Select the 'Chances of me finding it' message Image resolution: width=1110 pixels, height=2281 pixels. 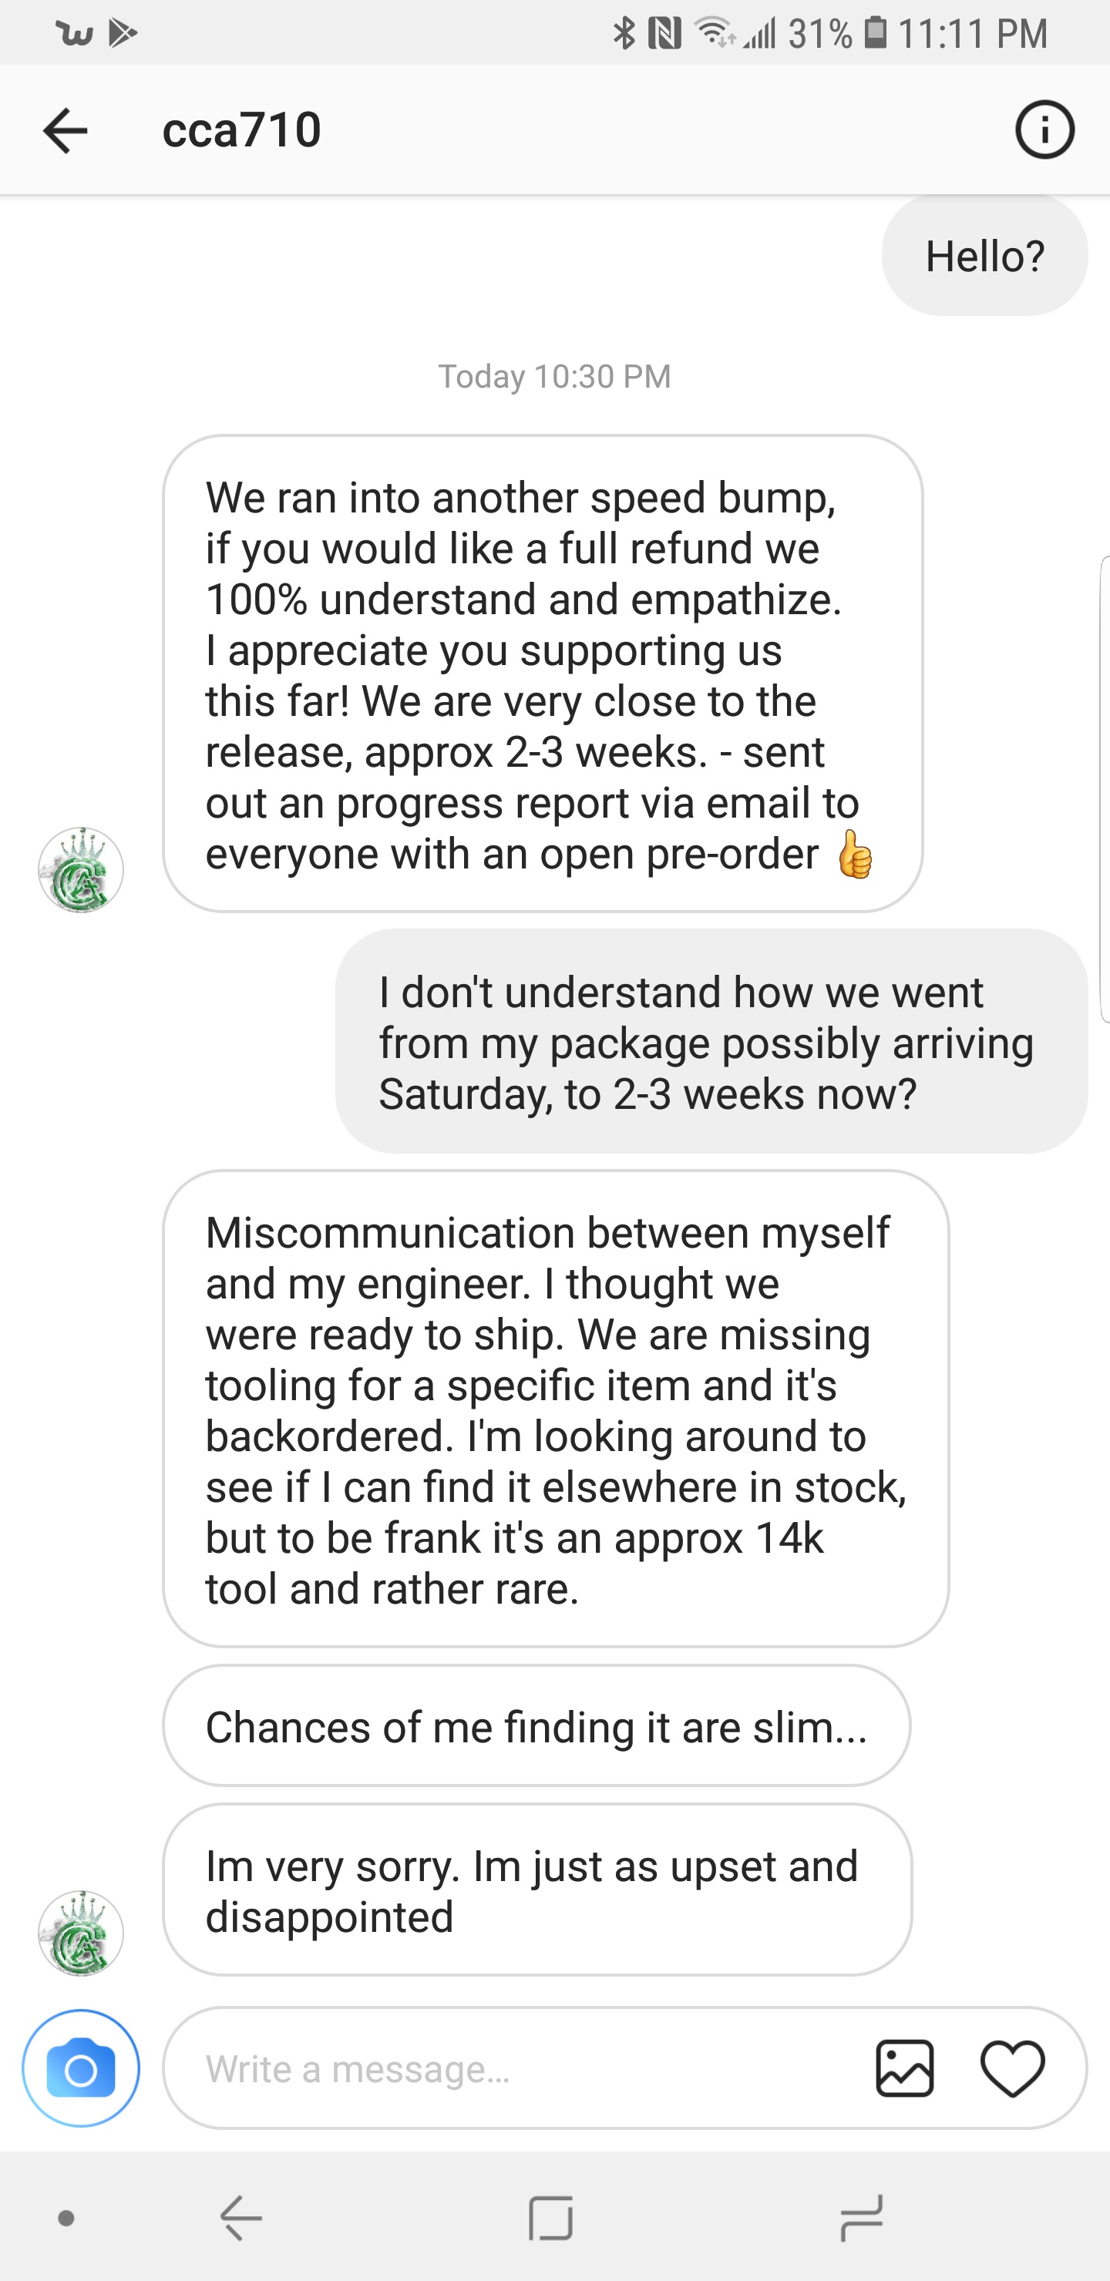[536, 1726]
